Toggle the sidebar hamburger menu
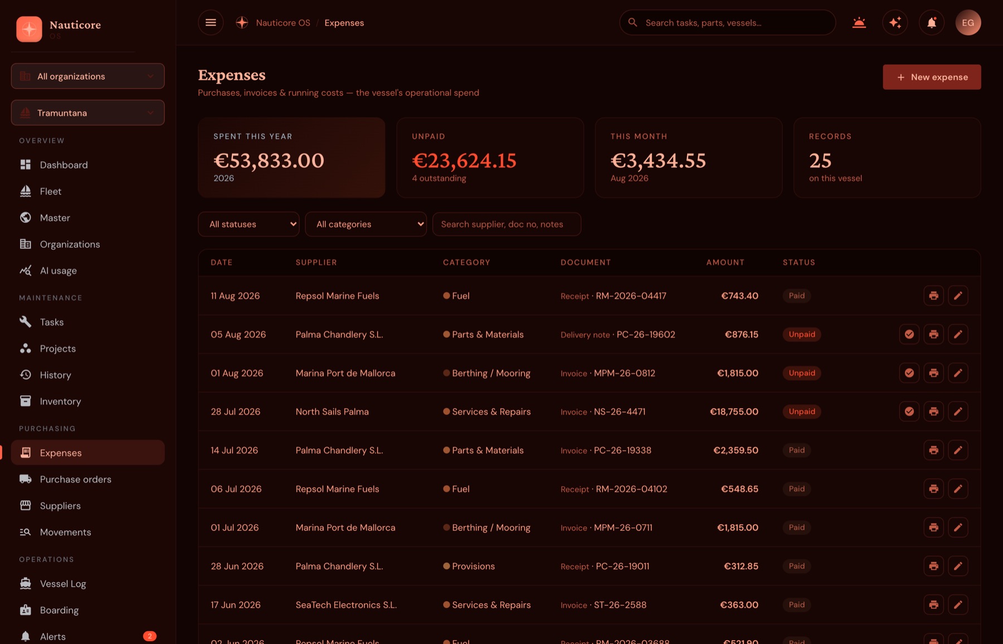 click(x=211, y=23)
